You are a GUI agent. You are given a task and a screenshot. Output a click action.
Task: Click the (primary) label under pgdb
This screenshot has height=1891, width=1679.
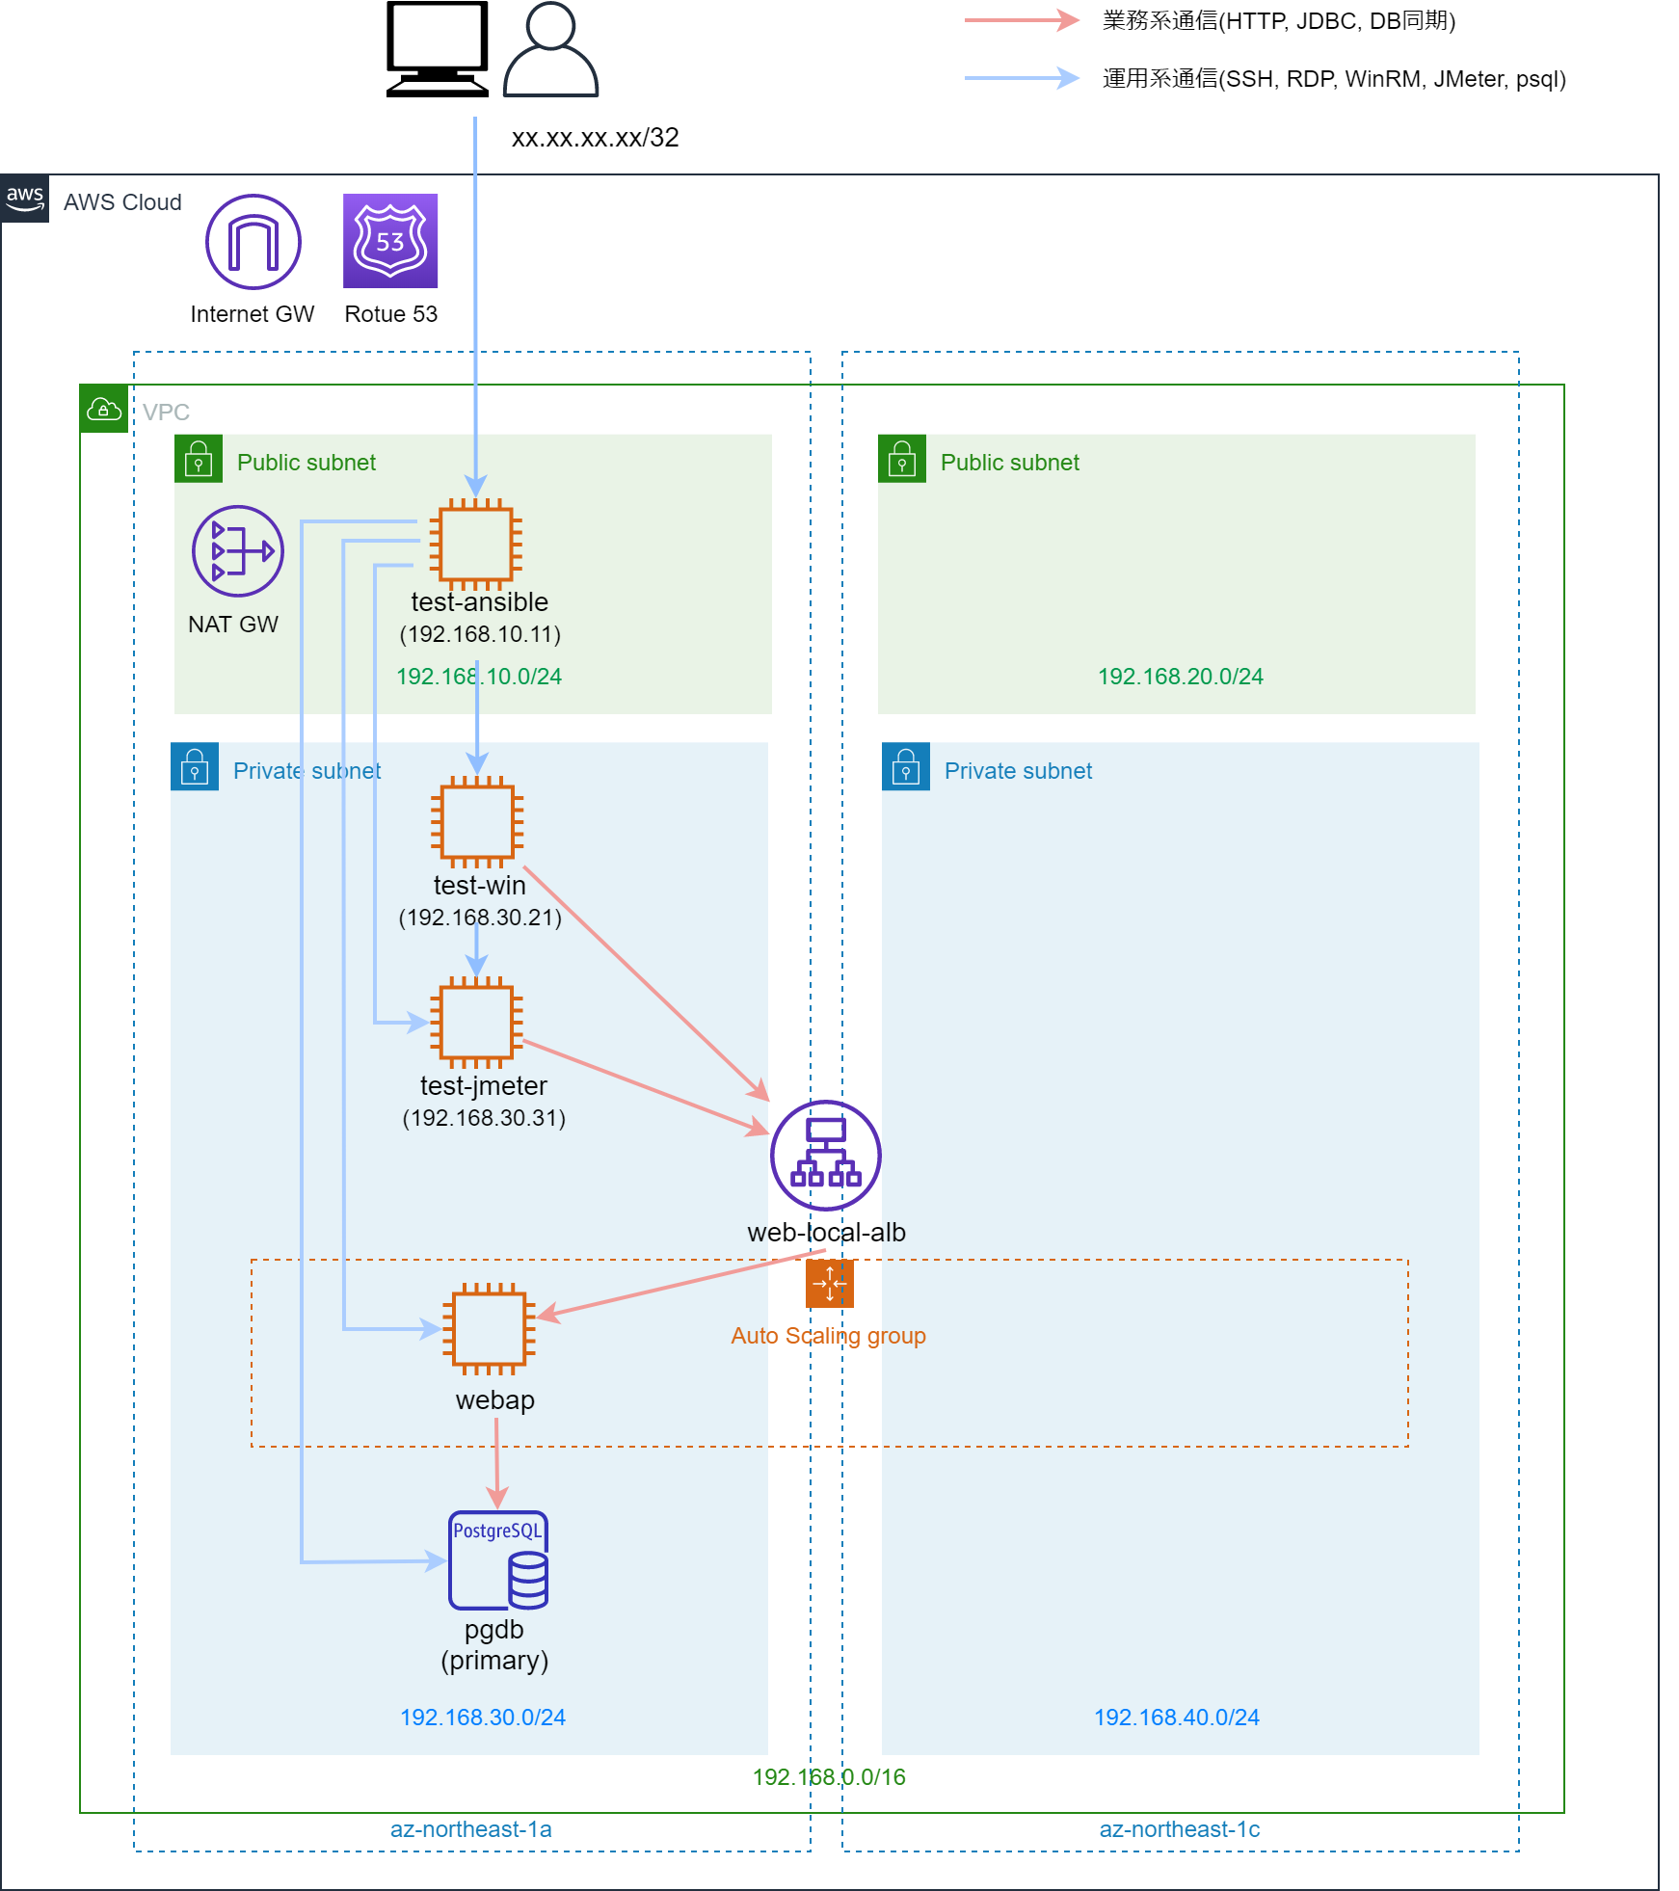[x=494, y=1661]
